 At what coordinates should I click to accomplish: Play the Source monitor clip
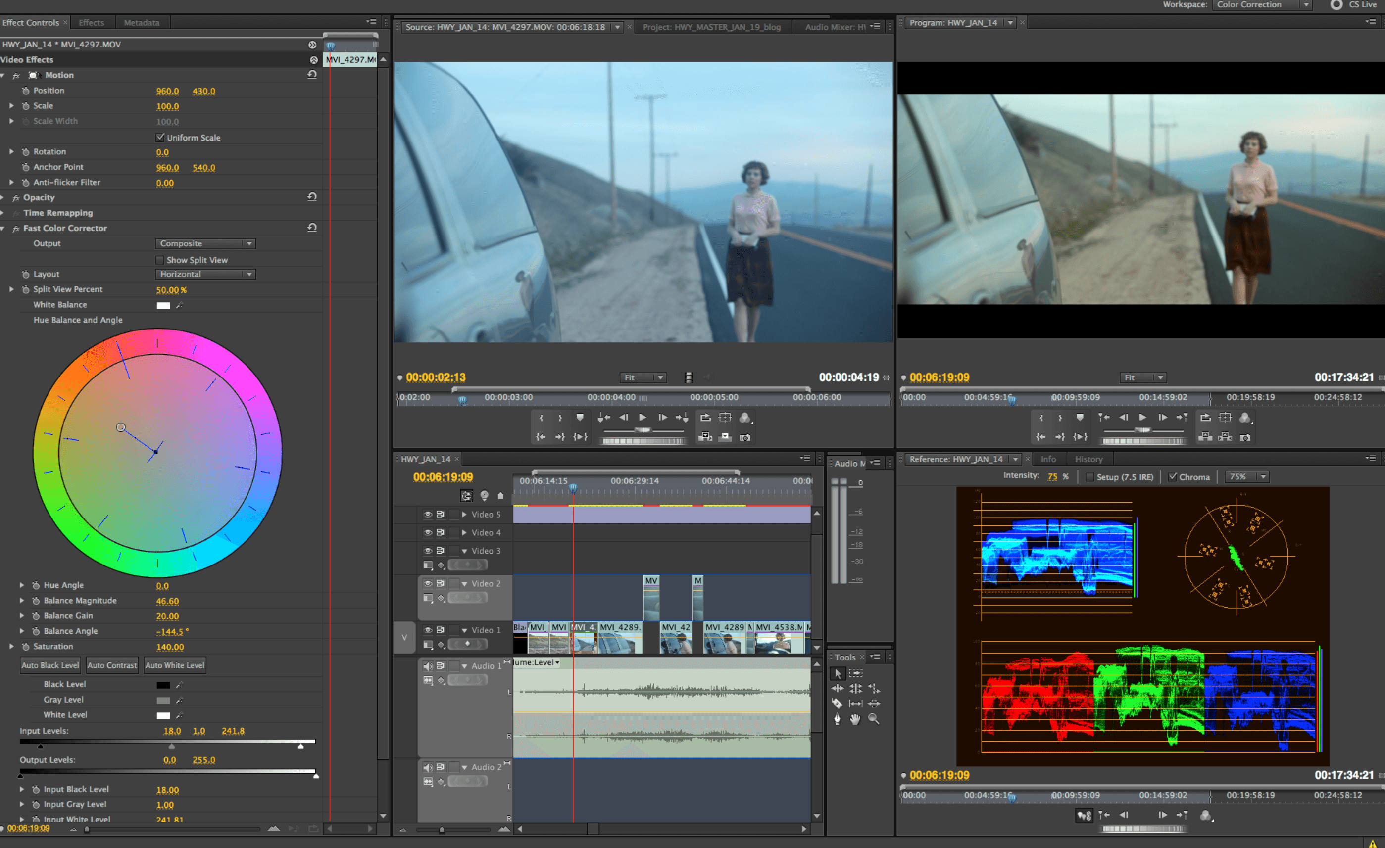(643, 417)
